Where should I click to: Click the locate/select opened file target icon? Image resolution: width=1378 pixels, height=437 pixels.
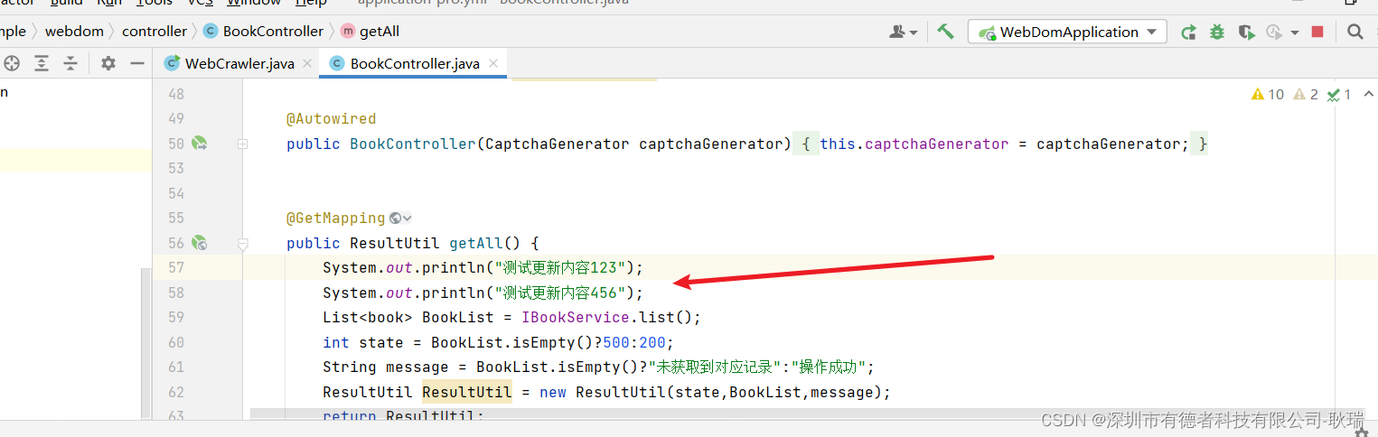point(11,63)
